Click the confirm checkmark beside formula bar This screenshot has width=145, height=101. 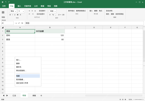tap(19, 23)
